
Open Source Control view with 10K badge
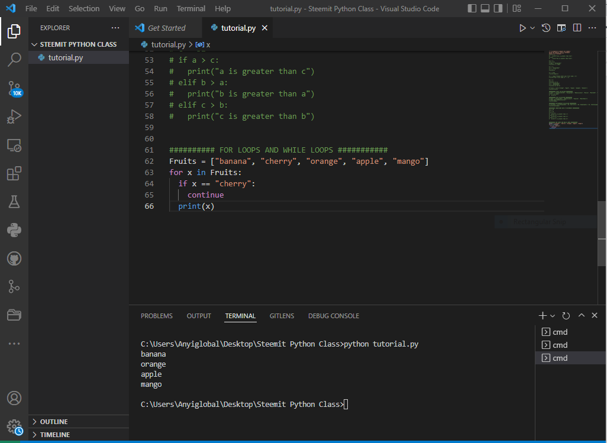14,89
